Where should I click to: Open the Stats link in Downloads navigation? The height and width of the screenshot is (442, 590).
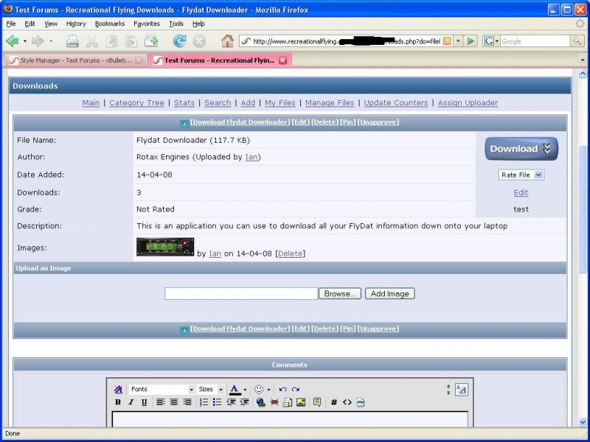184,103
